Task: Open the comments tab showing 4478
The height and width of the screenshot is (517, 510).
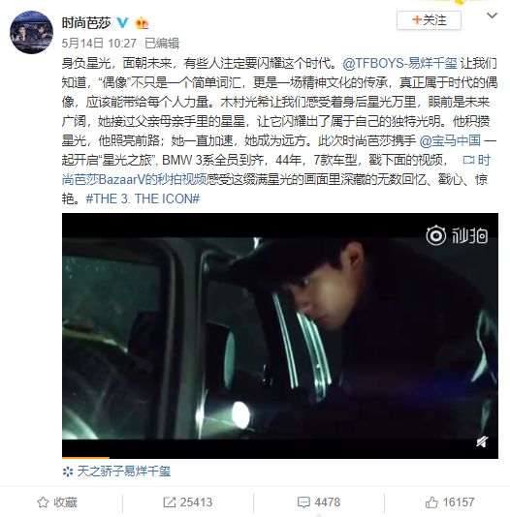Action: tap(319, 502)
